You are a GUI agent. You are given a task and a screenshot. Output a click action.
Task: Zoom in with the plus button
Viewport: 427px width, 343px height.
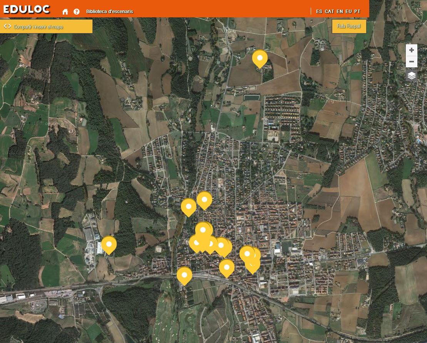coord(412,50)
